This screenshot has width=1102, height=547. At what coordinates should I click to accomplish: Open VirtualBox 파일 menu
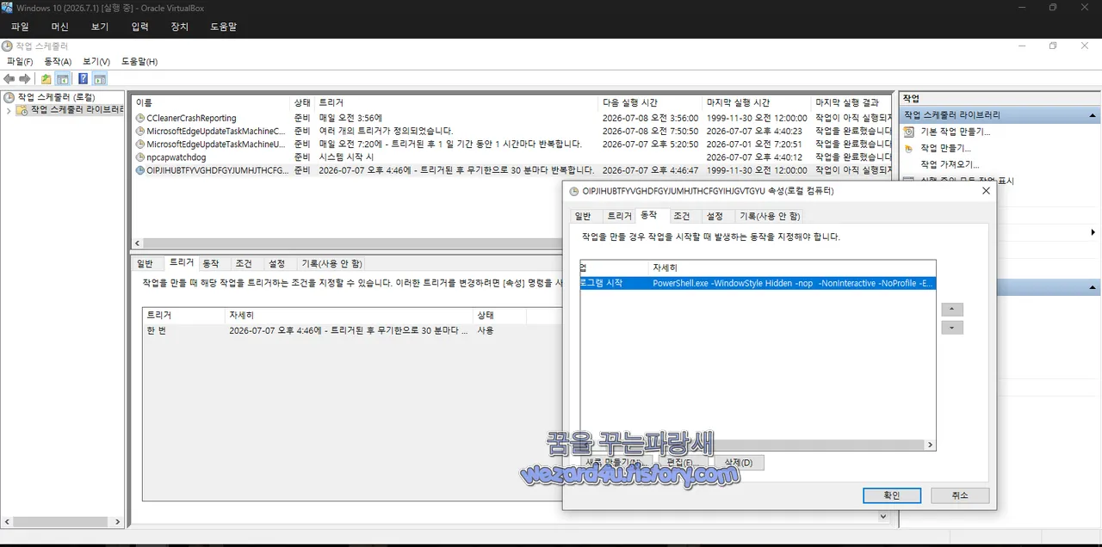(x=20, y=27)
